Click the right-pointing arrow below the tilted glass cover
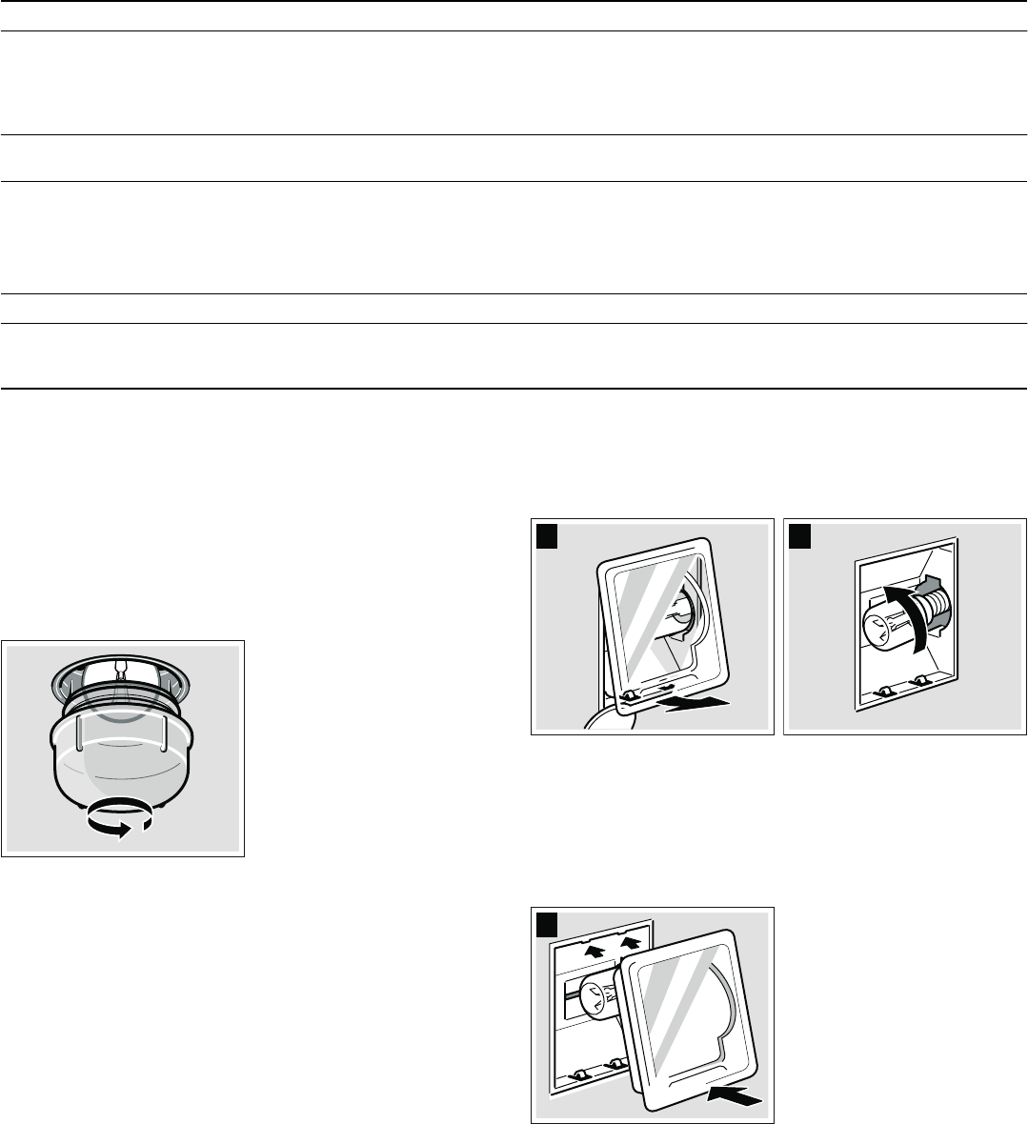Image resolution: width=1028 pixels, height=1124 pixels. (x=695, y=704)
